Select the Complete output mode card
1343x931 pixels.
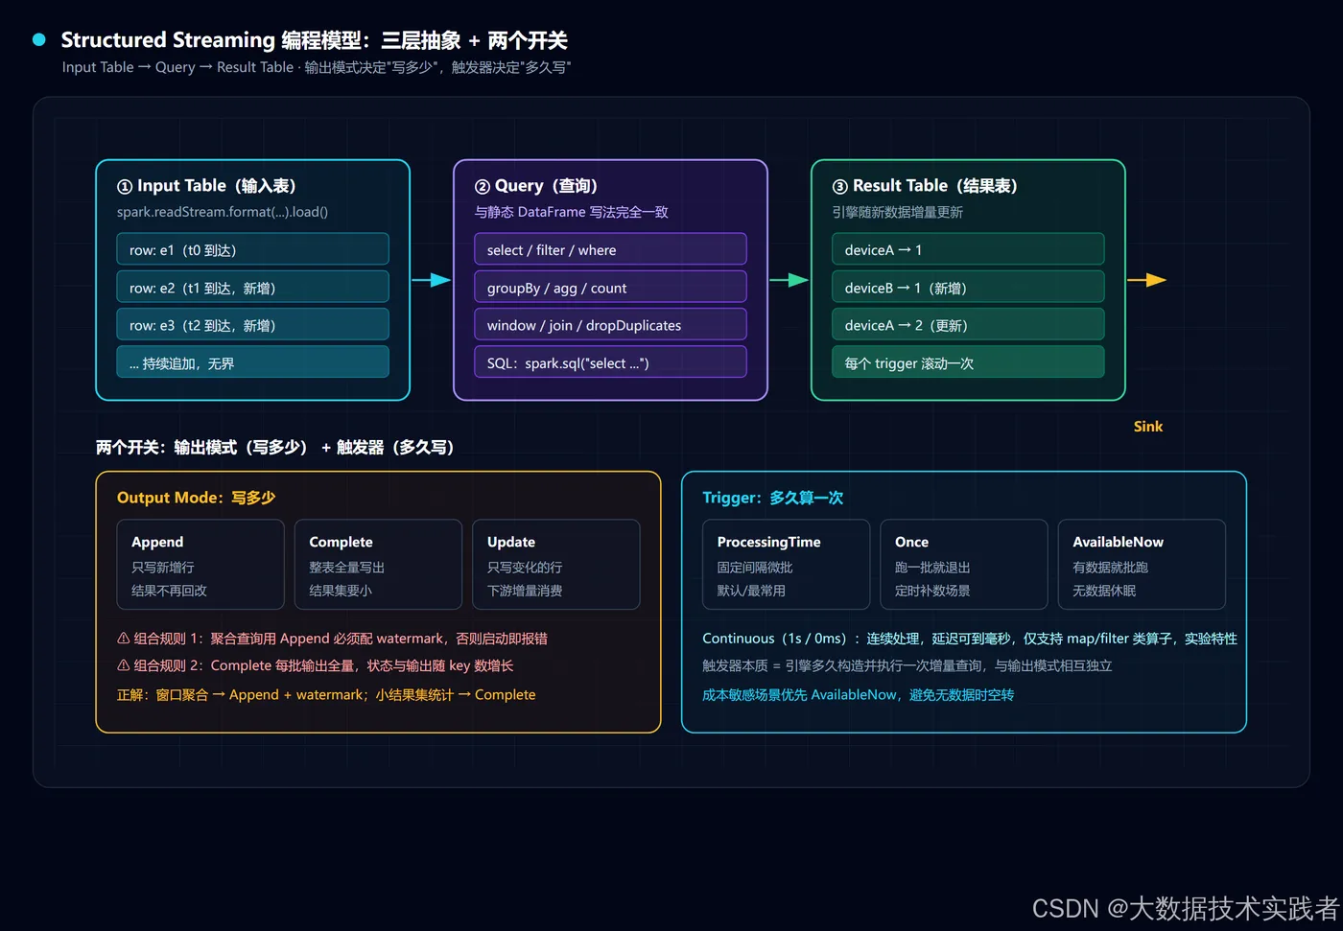[378, 565]
